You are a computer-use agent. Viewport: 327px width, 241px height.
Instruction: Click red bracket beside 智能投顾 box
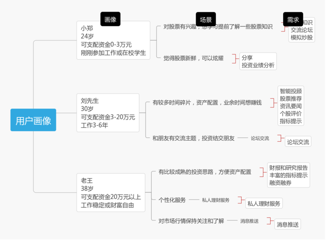274,103
